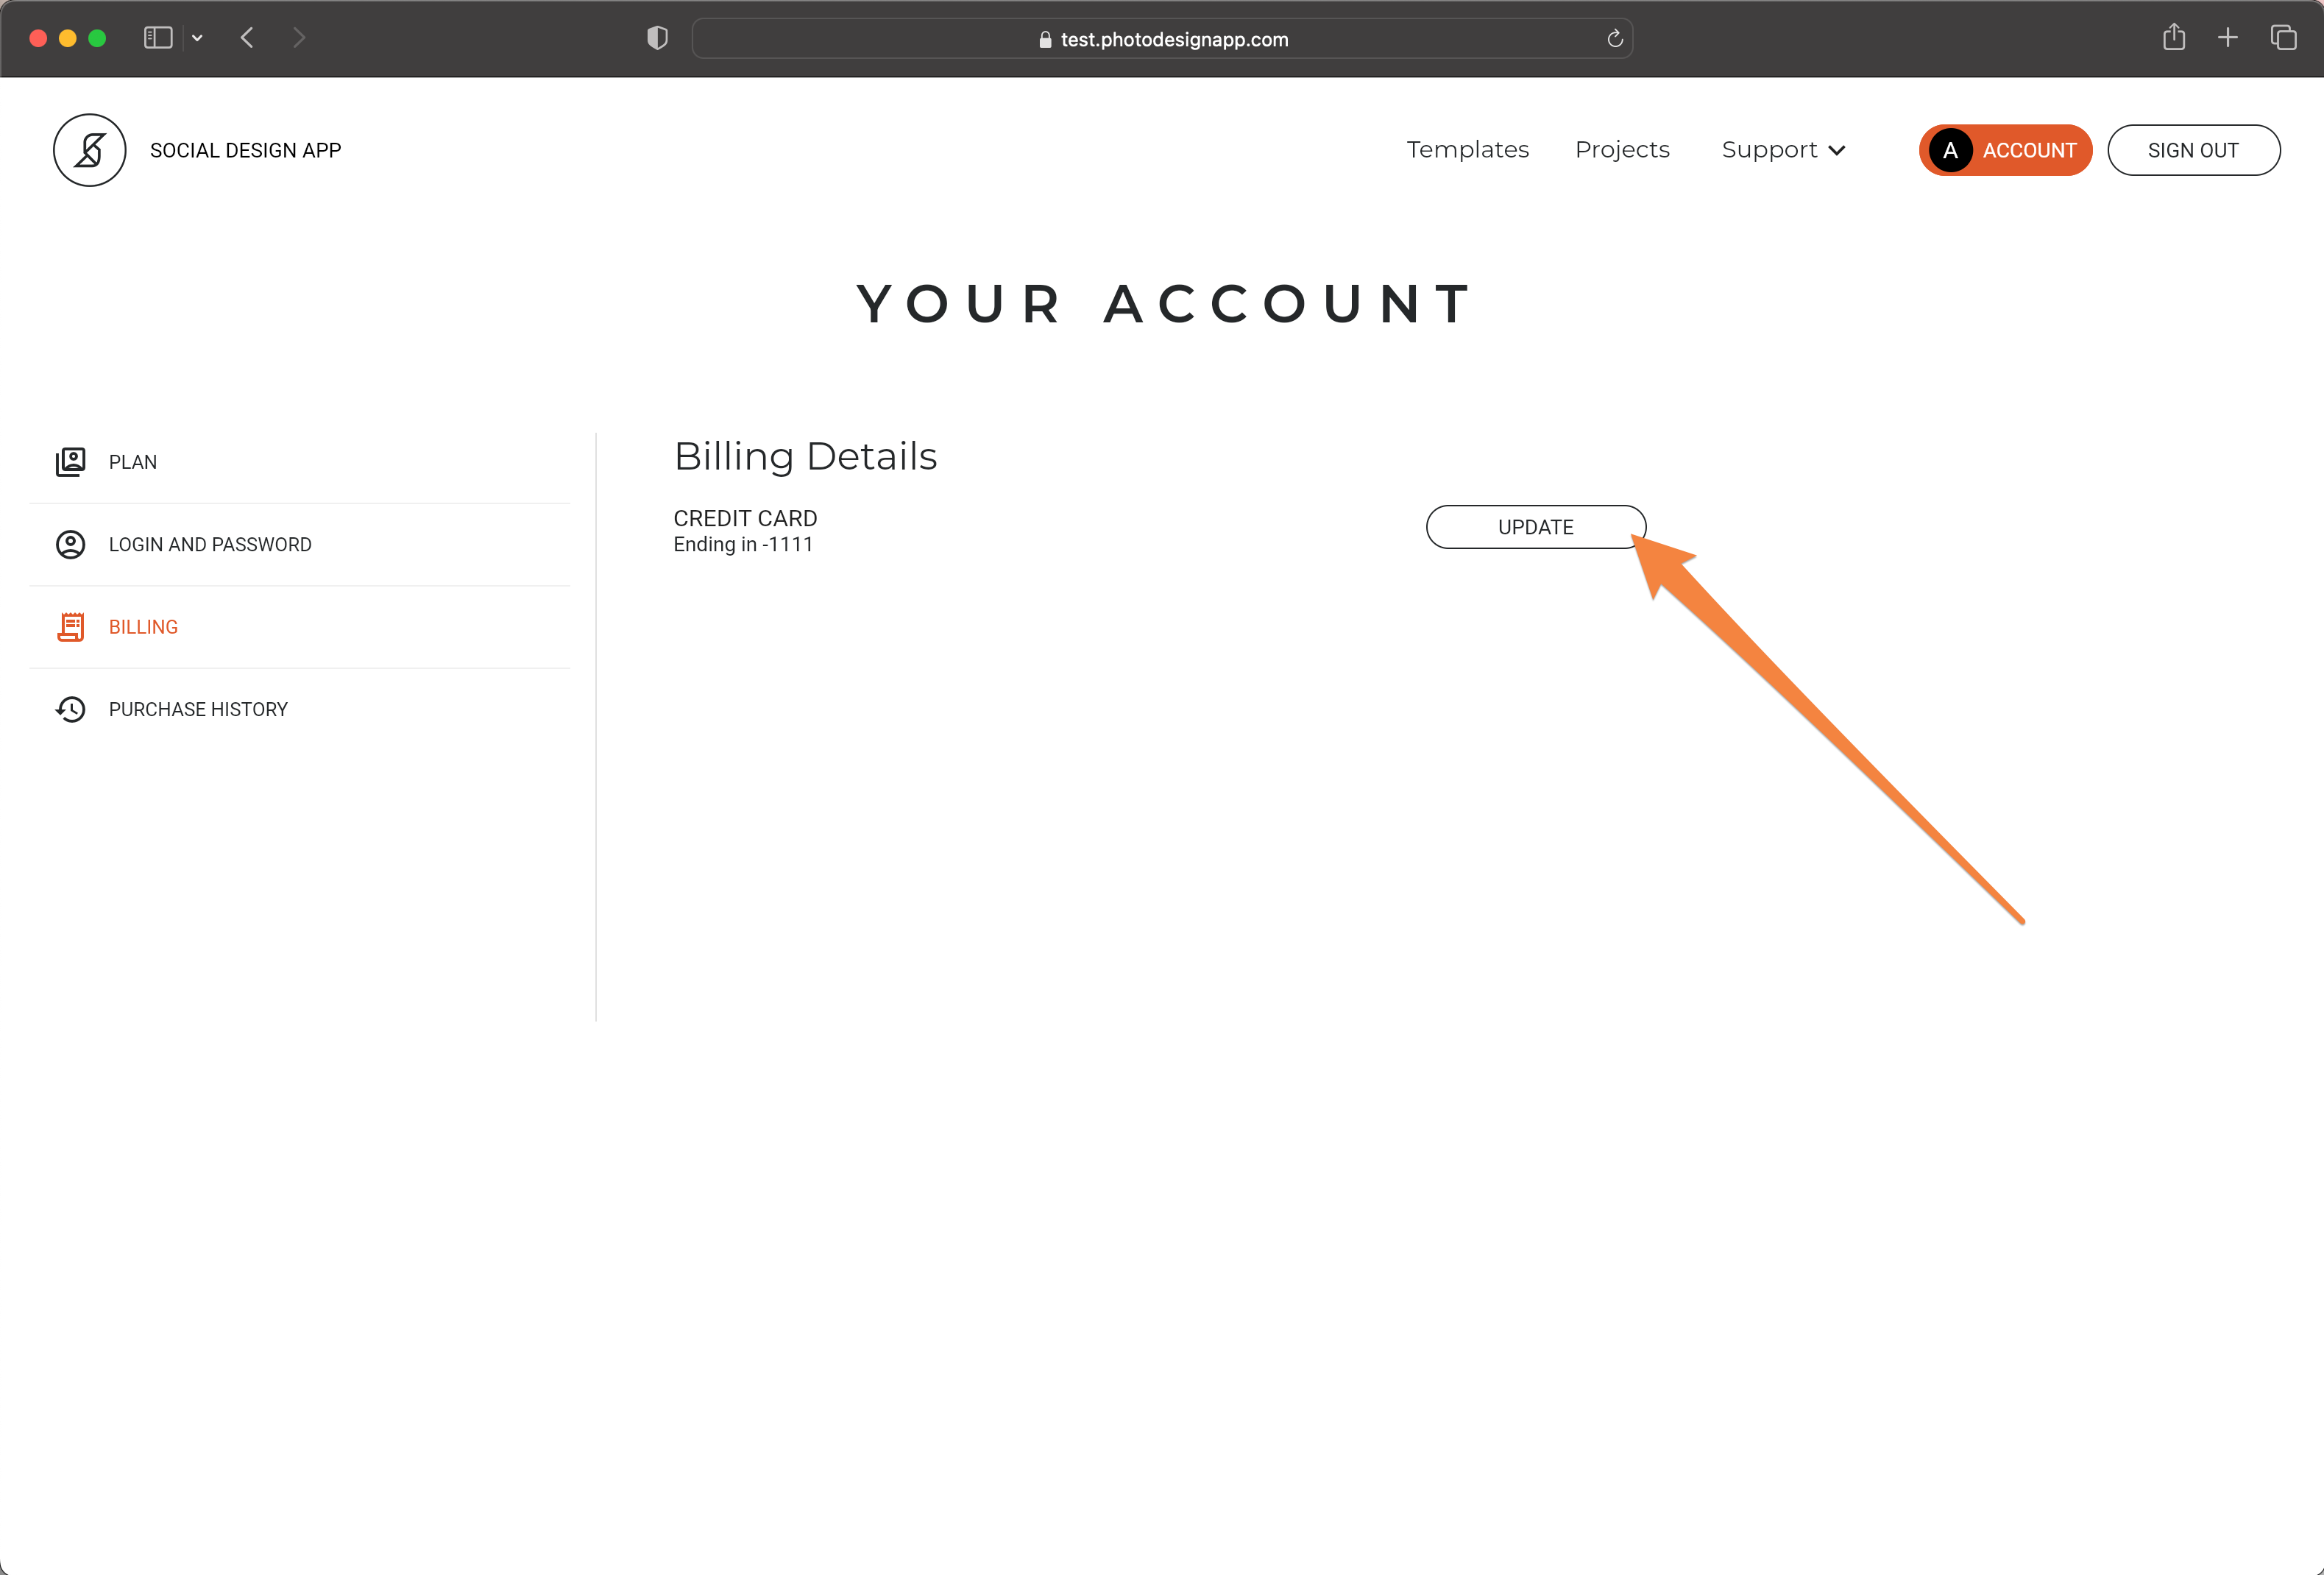The image size is (2324, 1575).
Task: Expand the Support dropdown menu
Action: click(1783, 150)
